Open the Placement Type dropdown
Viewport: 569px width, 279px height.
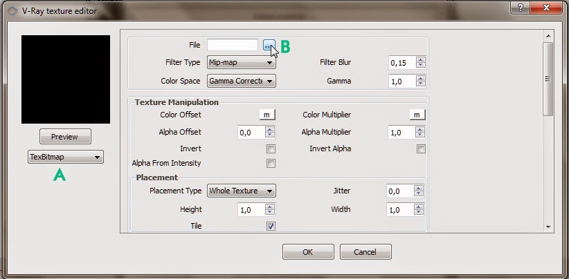242,191
